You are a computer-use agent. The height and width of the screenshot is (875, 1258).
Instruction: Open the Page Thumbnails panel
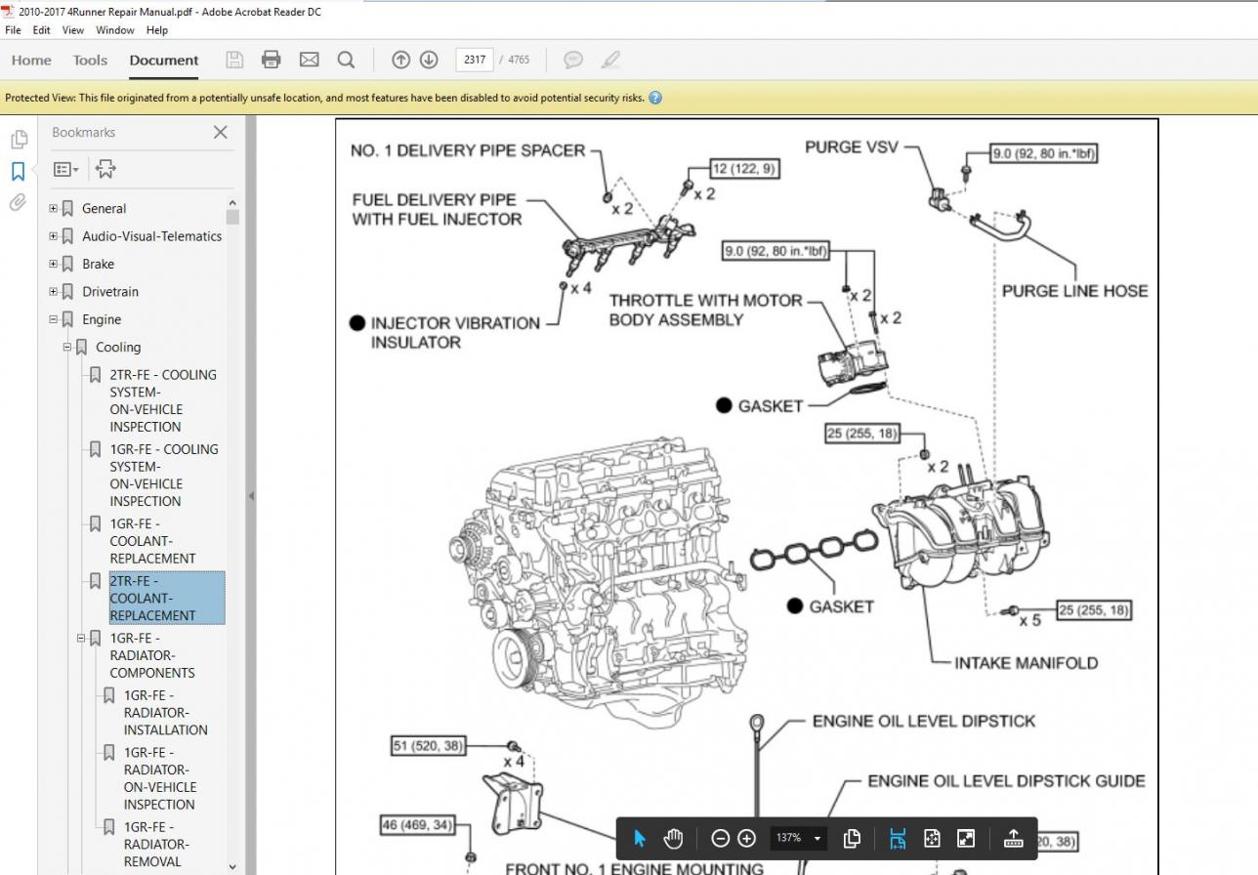click(18, 139)
